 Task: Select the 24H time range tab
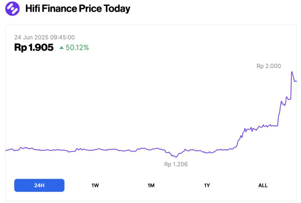click(x=39, y=185)
